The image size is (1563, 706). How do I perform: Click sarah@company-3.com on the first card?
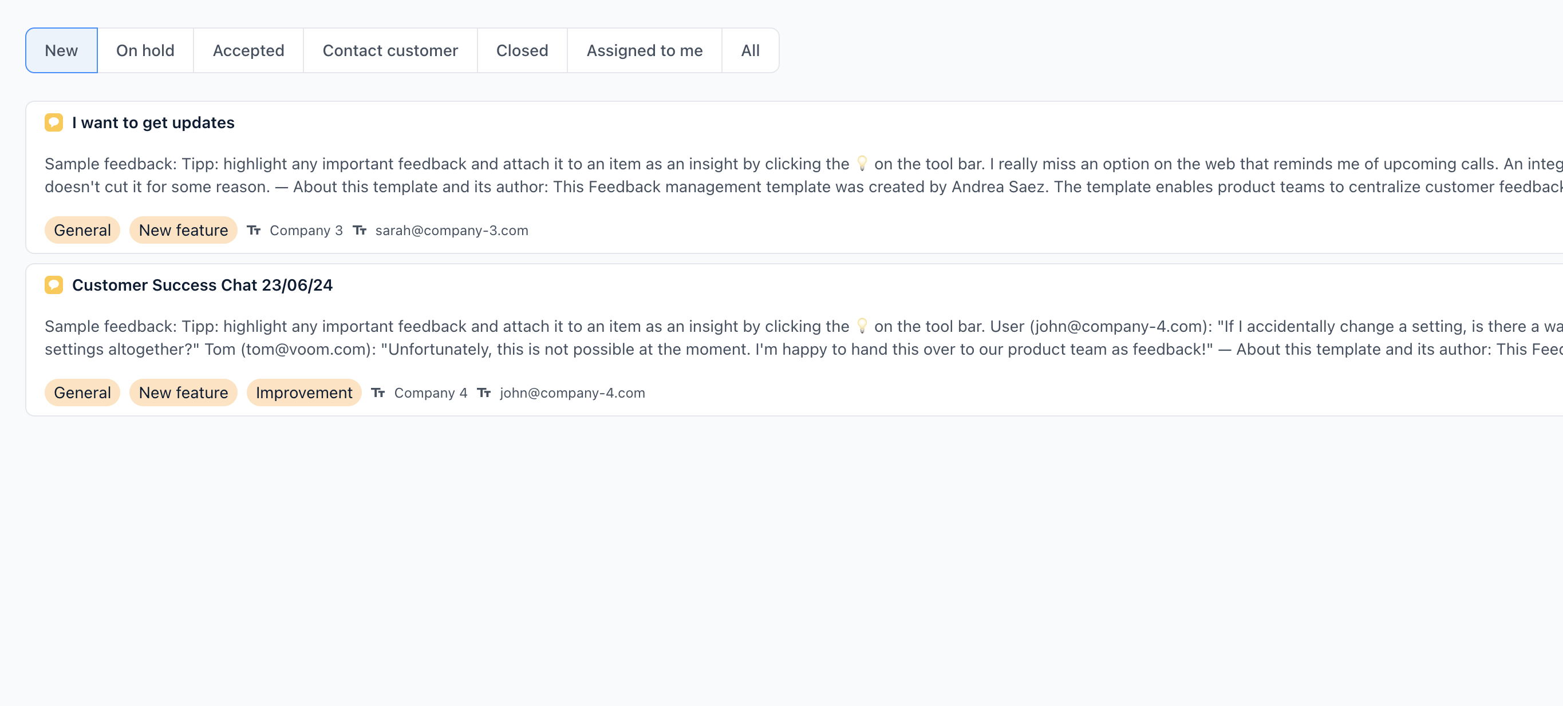coord(451,230)
